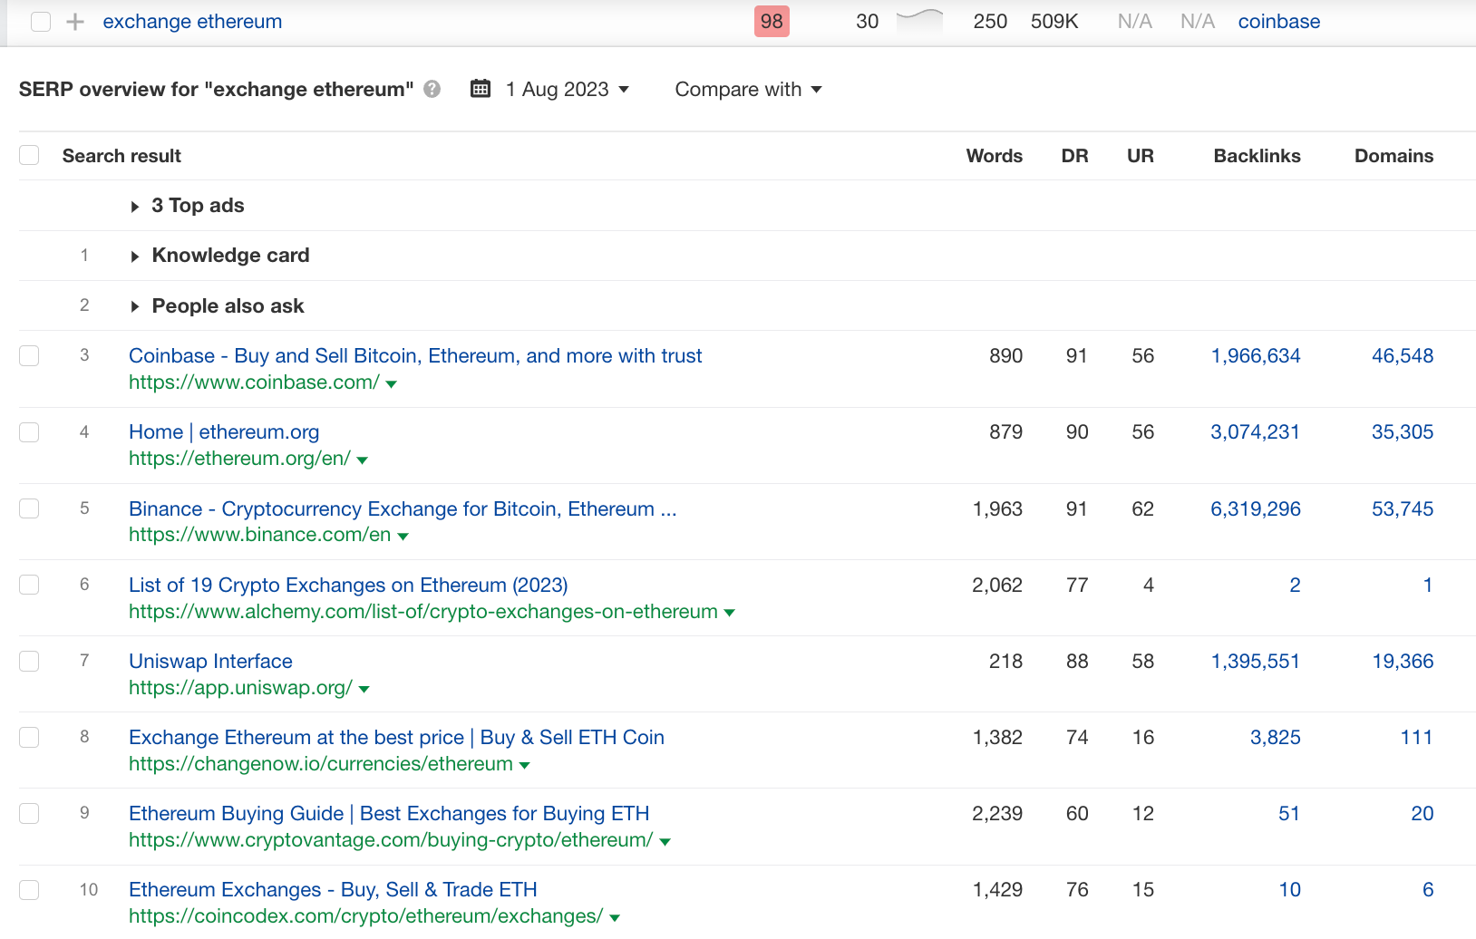Image resolution: width=1476 pixels, height=939 pixels.
Task: Click the calendar icon for date selection
Action: coord(481,89)
